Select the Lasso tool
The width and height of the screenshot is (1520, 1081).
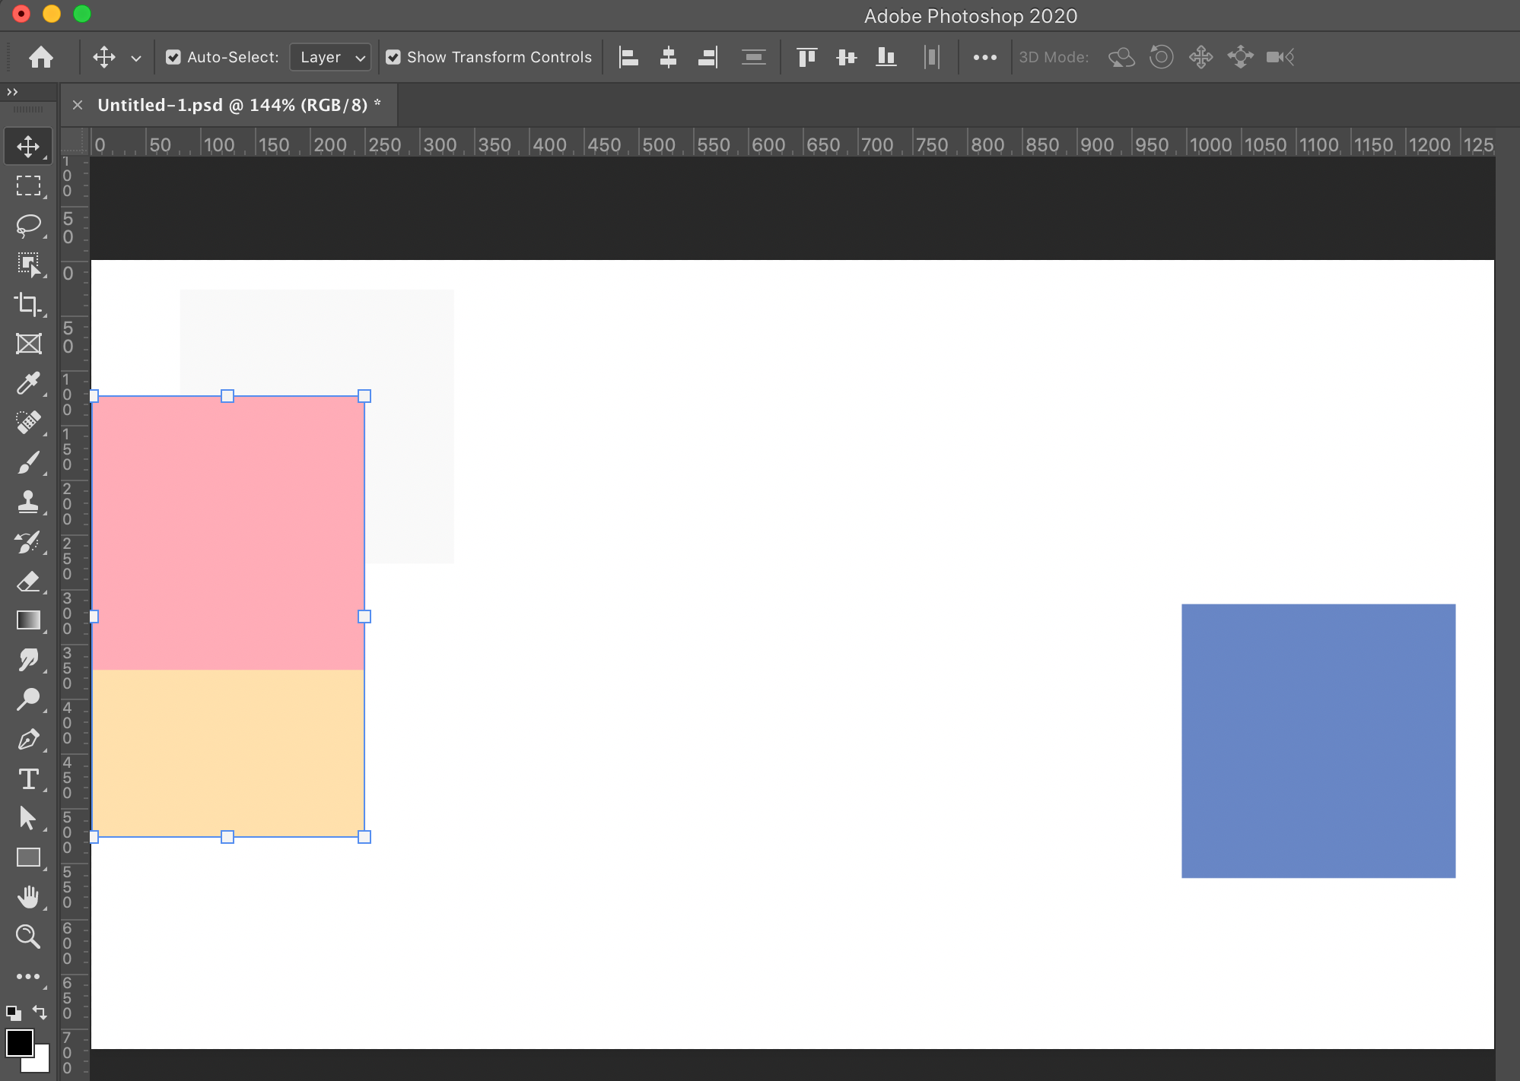(28, 225)
